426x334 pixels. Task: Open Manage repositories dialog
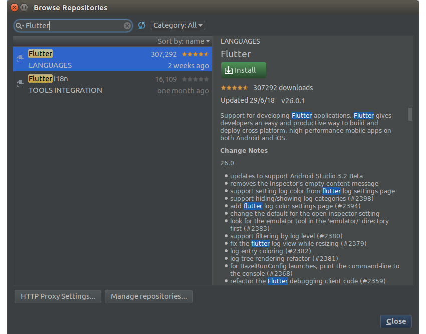(x=149, y=296)
